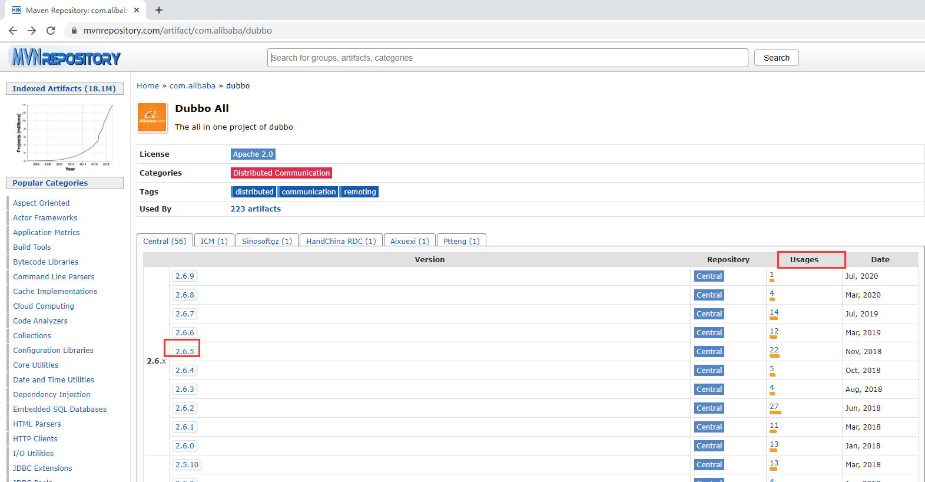
Task: Switch to the HandChina RDC (1) tab
Action: 342,241
